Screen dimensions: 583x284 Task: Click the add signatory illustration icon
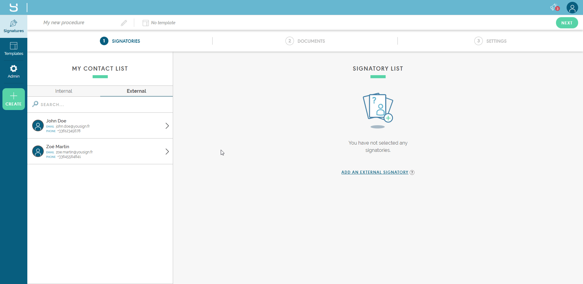[378, 111]
